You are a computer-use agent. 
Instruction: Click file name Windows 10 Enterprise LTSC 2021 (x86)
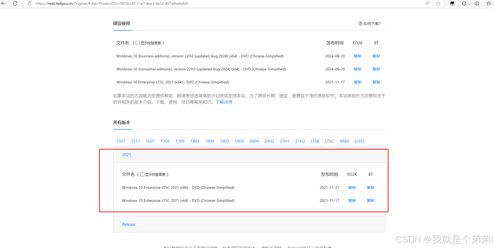(x=178, y=187)
